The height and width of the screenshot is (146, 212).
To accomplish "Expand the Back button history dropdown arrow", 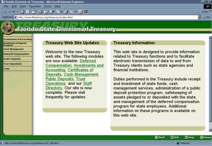I will pyautogui.click(x=9, y=12).
